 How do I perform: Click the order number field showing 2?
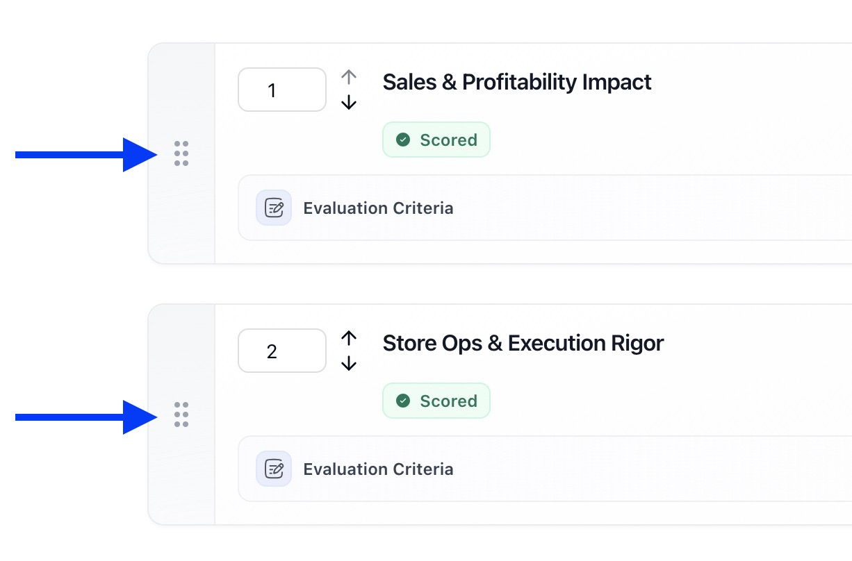[281, 351]
